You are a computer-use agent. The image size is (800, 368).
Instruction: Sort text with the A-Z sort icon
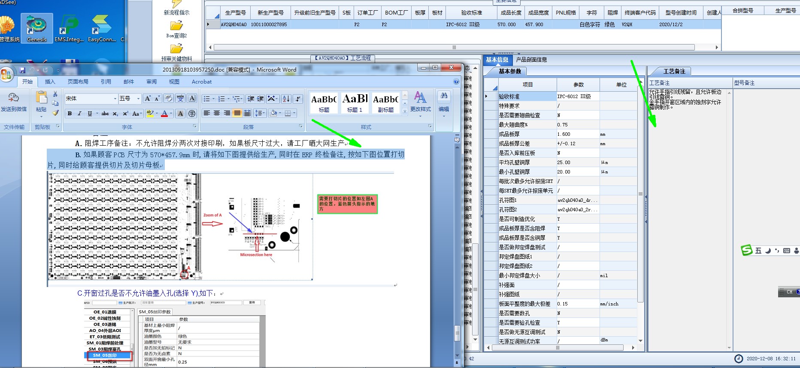pyautogui.click(x=286, y=99)
